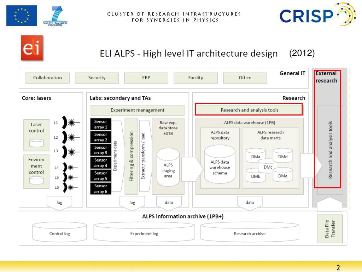Screen dimensions: 362x272
Task: Select the Security box
Action: pos(97,78)
